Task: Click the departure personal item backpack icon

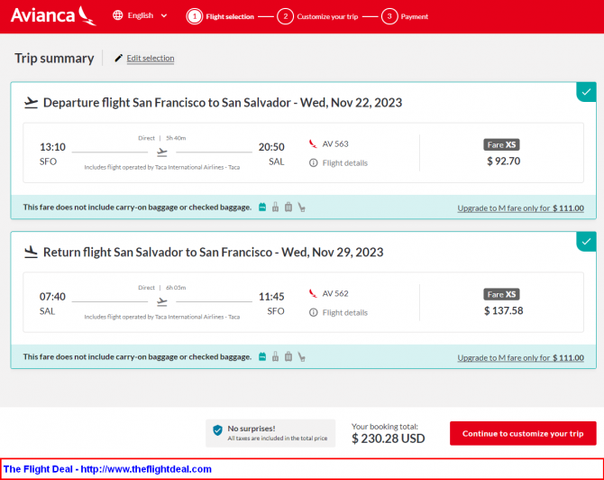Action: 262,207
